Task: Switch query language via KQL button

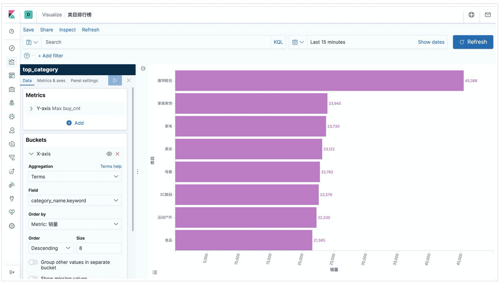Action: click(278, 42)
